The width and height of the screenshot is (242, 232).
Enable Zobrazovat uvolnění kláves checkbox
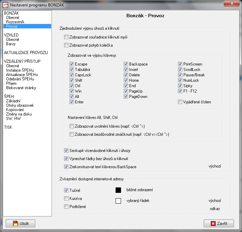click(72, 126)
